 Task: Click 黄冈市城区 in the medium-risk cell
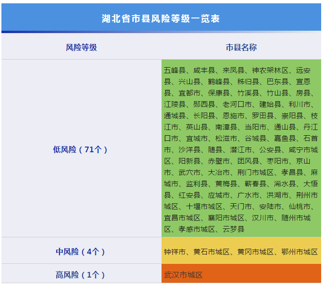(256, 252)
